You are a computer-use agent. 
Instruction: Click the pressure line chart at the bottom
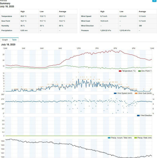(78, 148)
